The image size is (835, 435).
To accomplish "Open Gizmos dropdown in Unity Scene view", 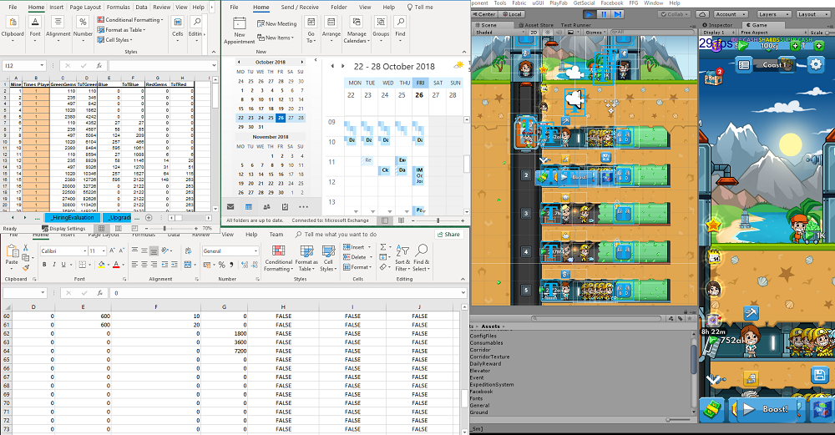I will [x=594, y=33].
